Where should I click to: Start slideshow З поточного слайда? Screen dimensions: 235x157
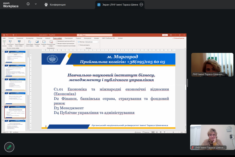tap(10, 43)
